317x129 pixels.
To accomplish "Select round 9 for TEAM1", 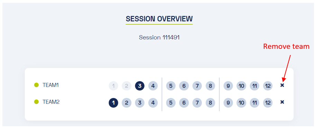I will click(x=228, y=86).
